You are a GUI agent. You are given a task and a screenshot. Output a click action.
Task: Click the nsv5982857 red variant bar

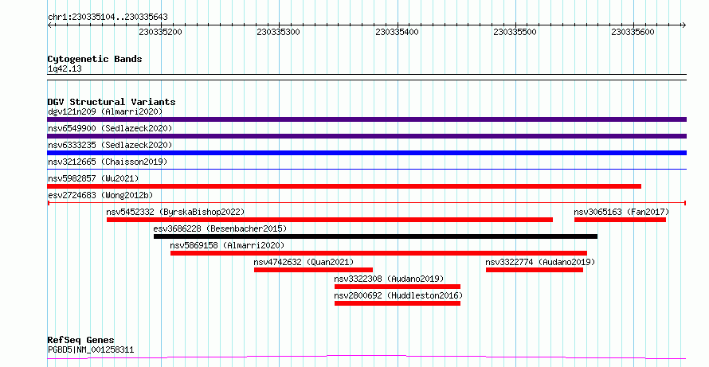coord(344,186)
